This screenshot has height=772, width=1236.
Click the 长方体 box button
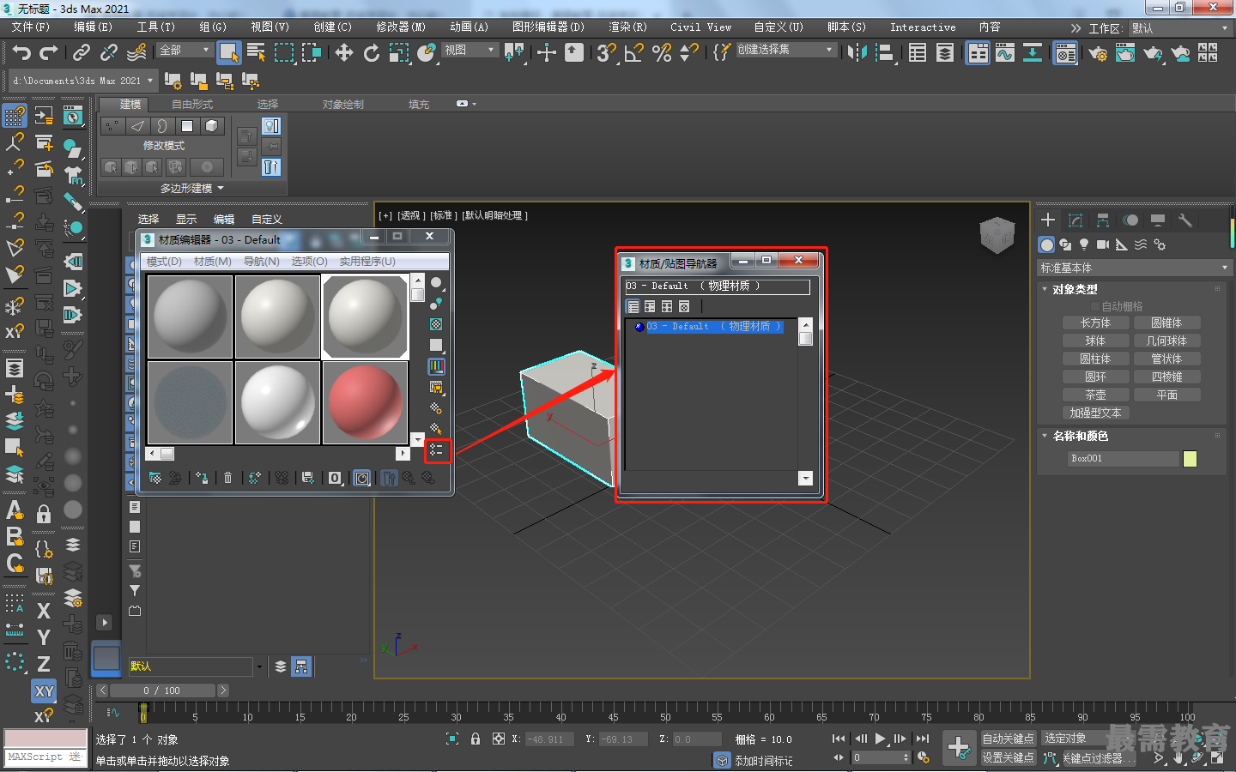[1095, 323]
